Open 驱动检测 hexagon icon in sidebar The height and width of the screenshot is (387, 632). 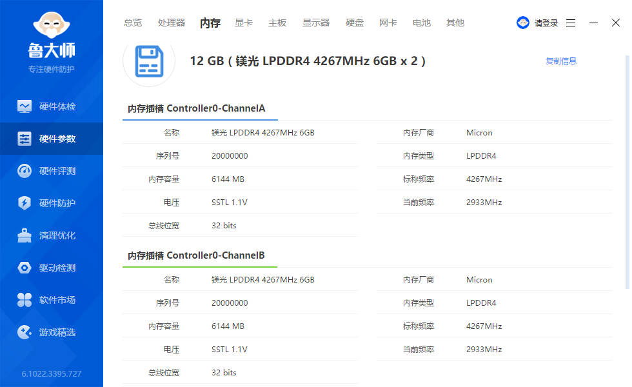click(x=25, y=268)
